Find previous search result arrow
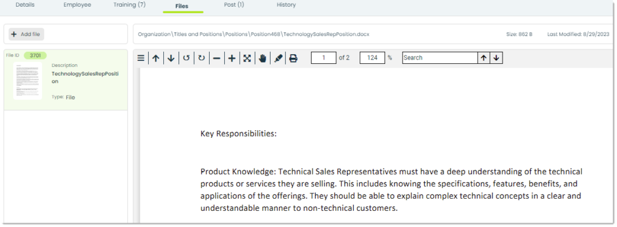Viewport: 617px width, 227px height. click(484, 58)
